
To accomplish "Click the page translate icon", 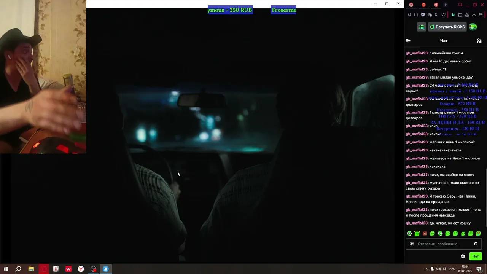I will tap(430, 15).
